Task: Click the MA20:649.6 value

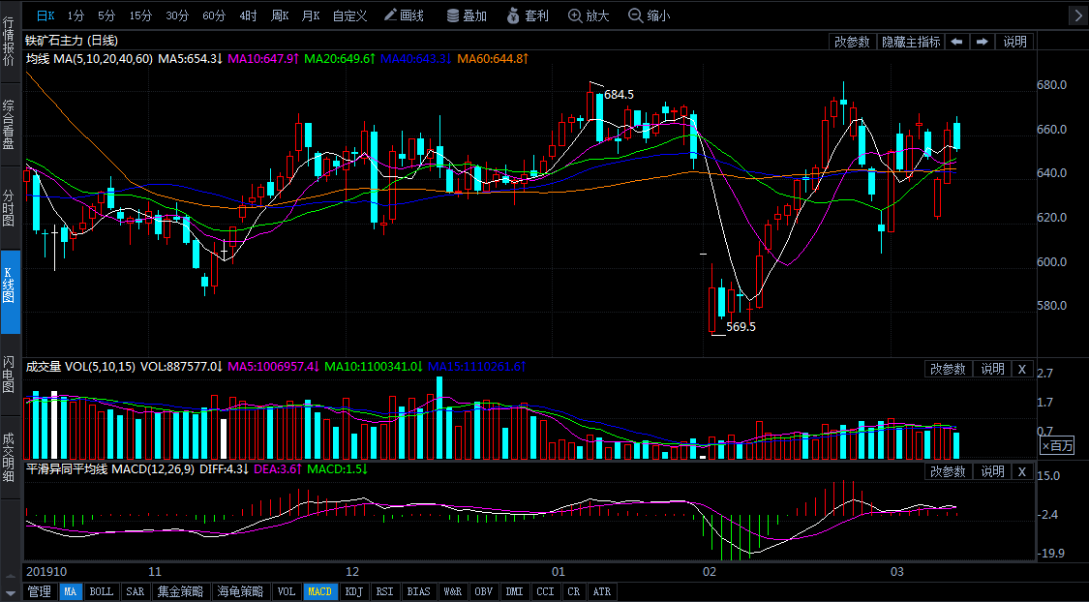Action: [x=341, y=59]
